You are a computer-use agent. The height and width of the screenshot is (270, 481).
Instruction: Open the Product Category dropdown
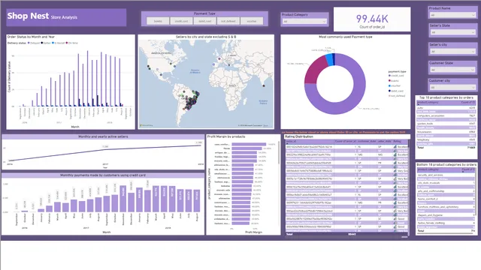coord(304,22)
